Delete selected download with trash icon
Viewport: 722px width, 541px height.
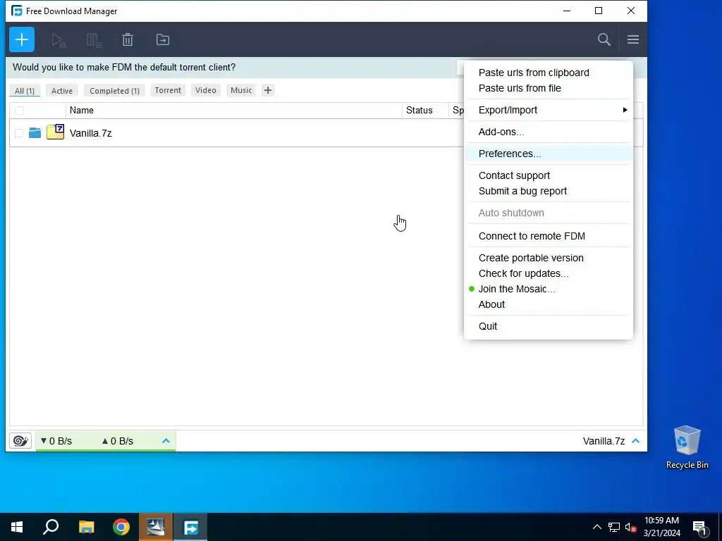pyautogui.click(x=128, y=39)
